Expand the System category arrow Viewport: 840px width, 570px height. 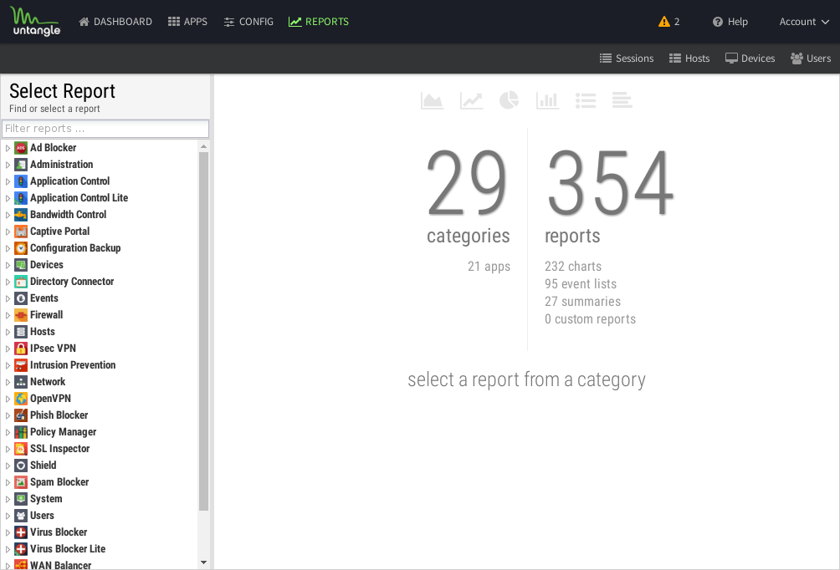(x=8, y=499)
